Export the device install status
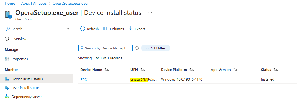Viewport: 297px width, 102px height. pos(137,29)
